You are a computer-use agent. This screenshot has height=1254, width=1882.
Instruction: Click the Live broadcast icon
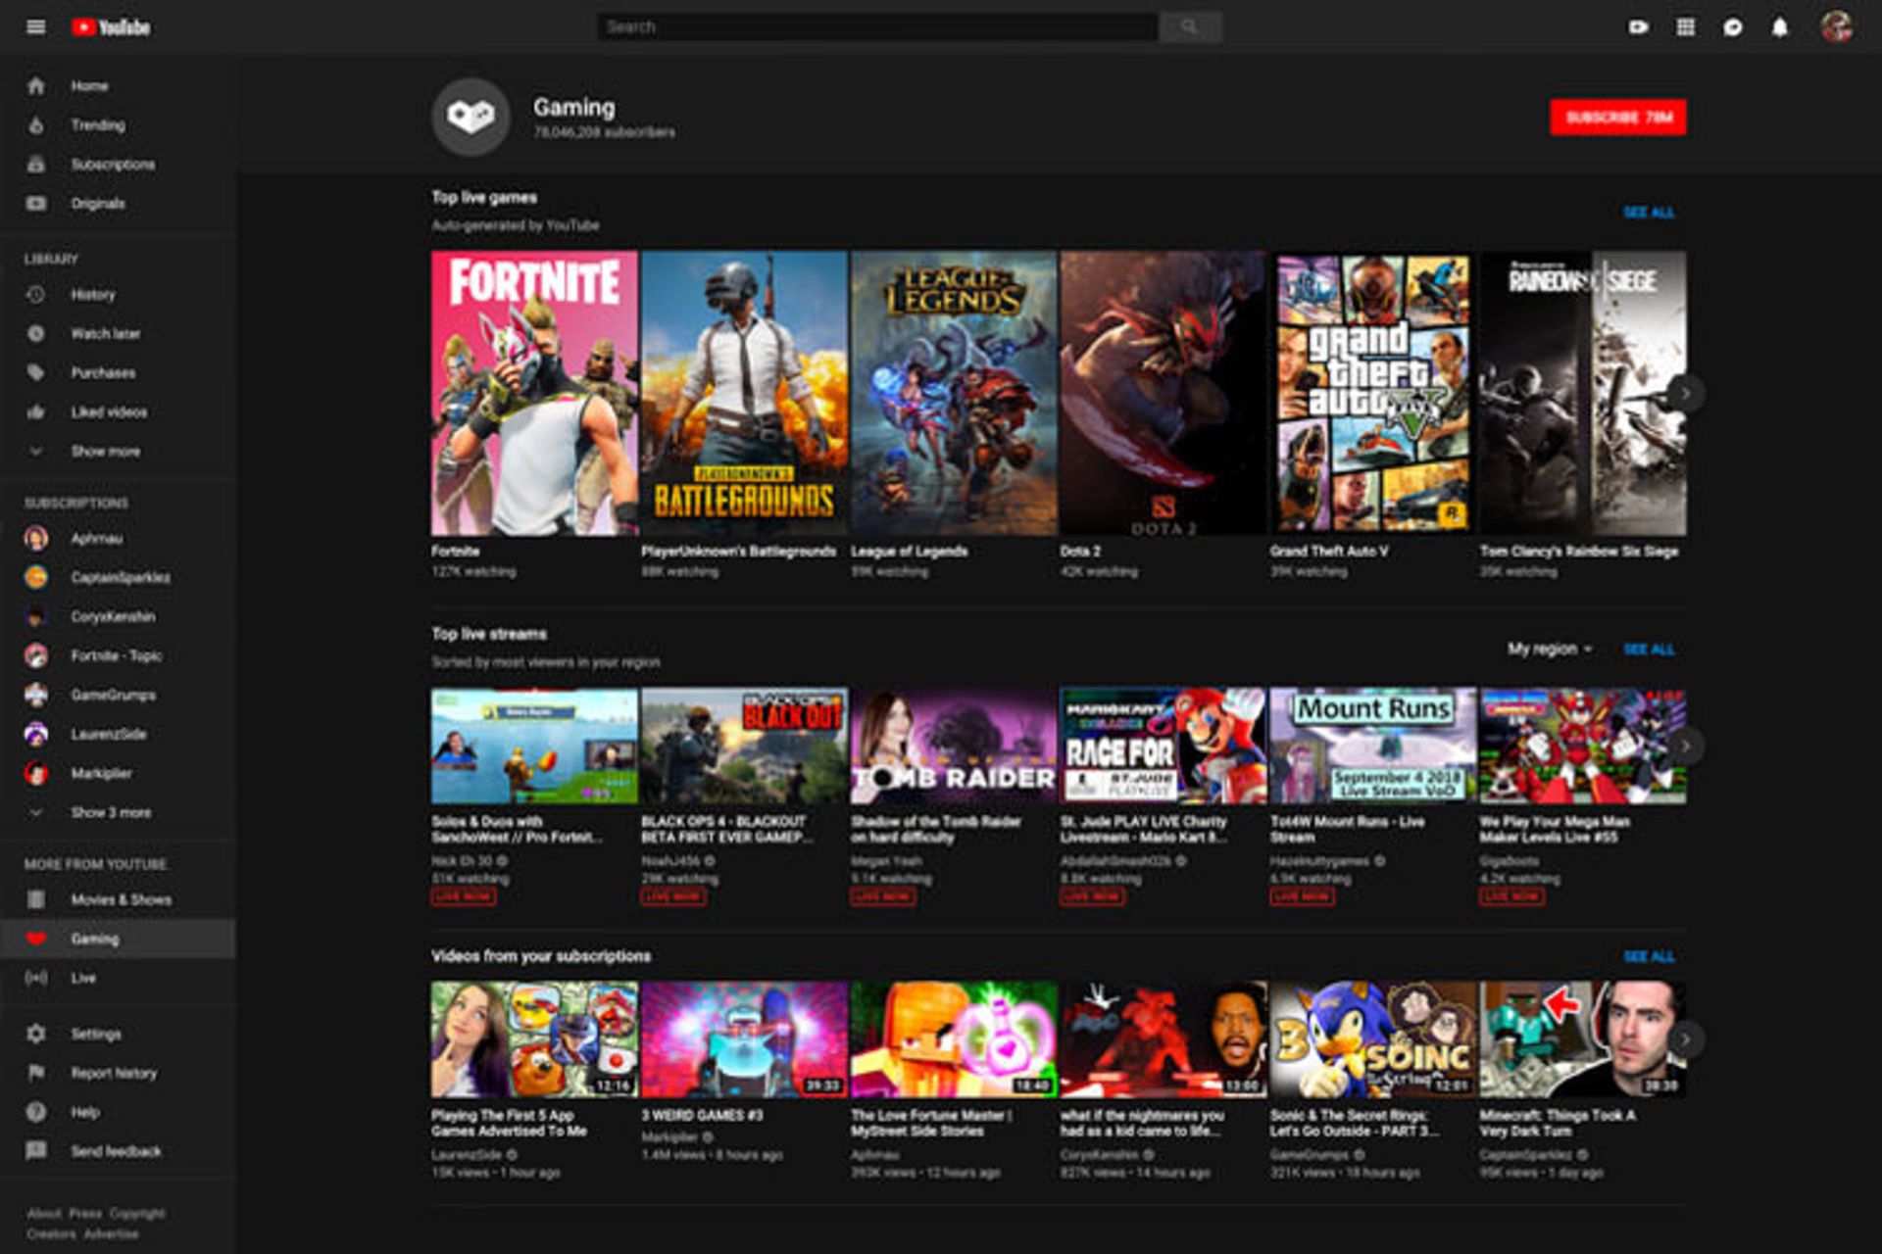pyautogui.click(x=36, y=978)
